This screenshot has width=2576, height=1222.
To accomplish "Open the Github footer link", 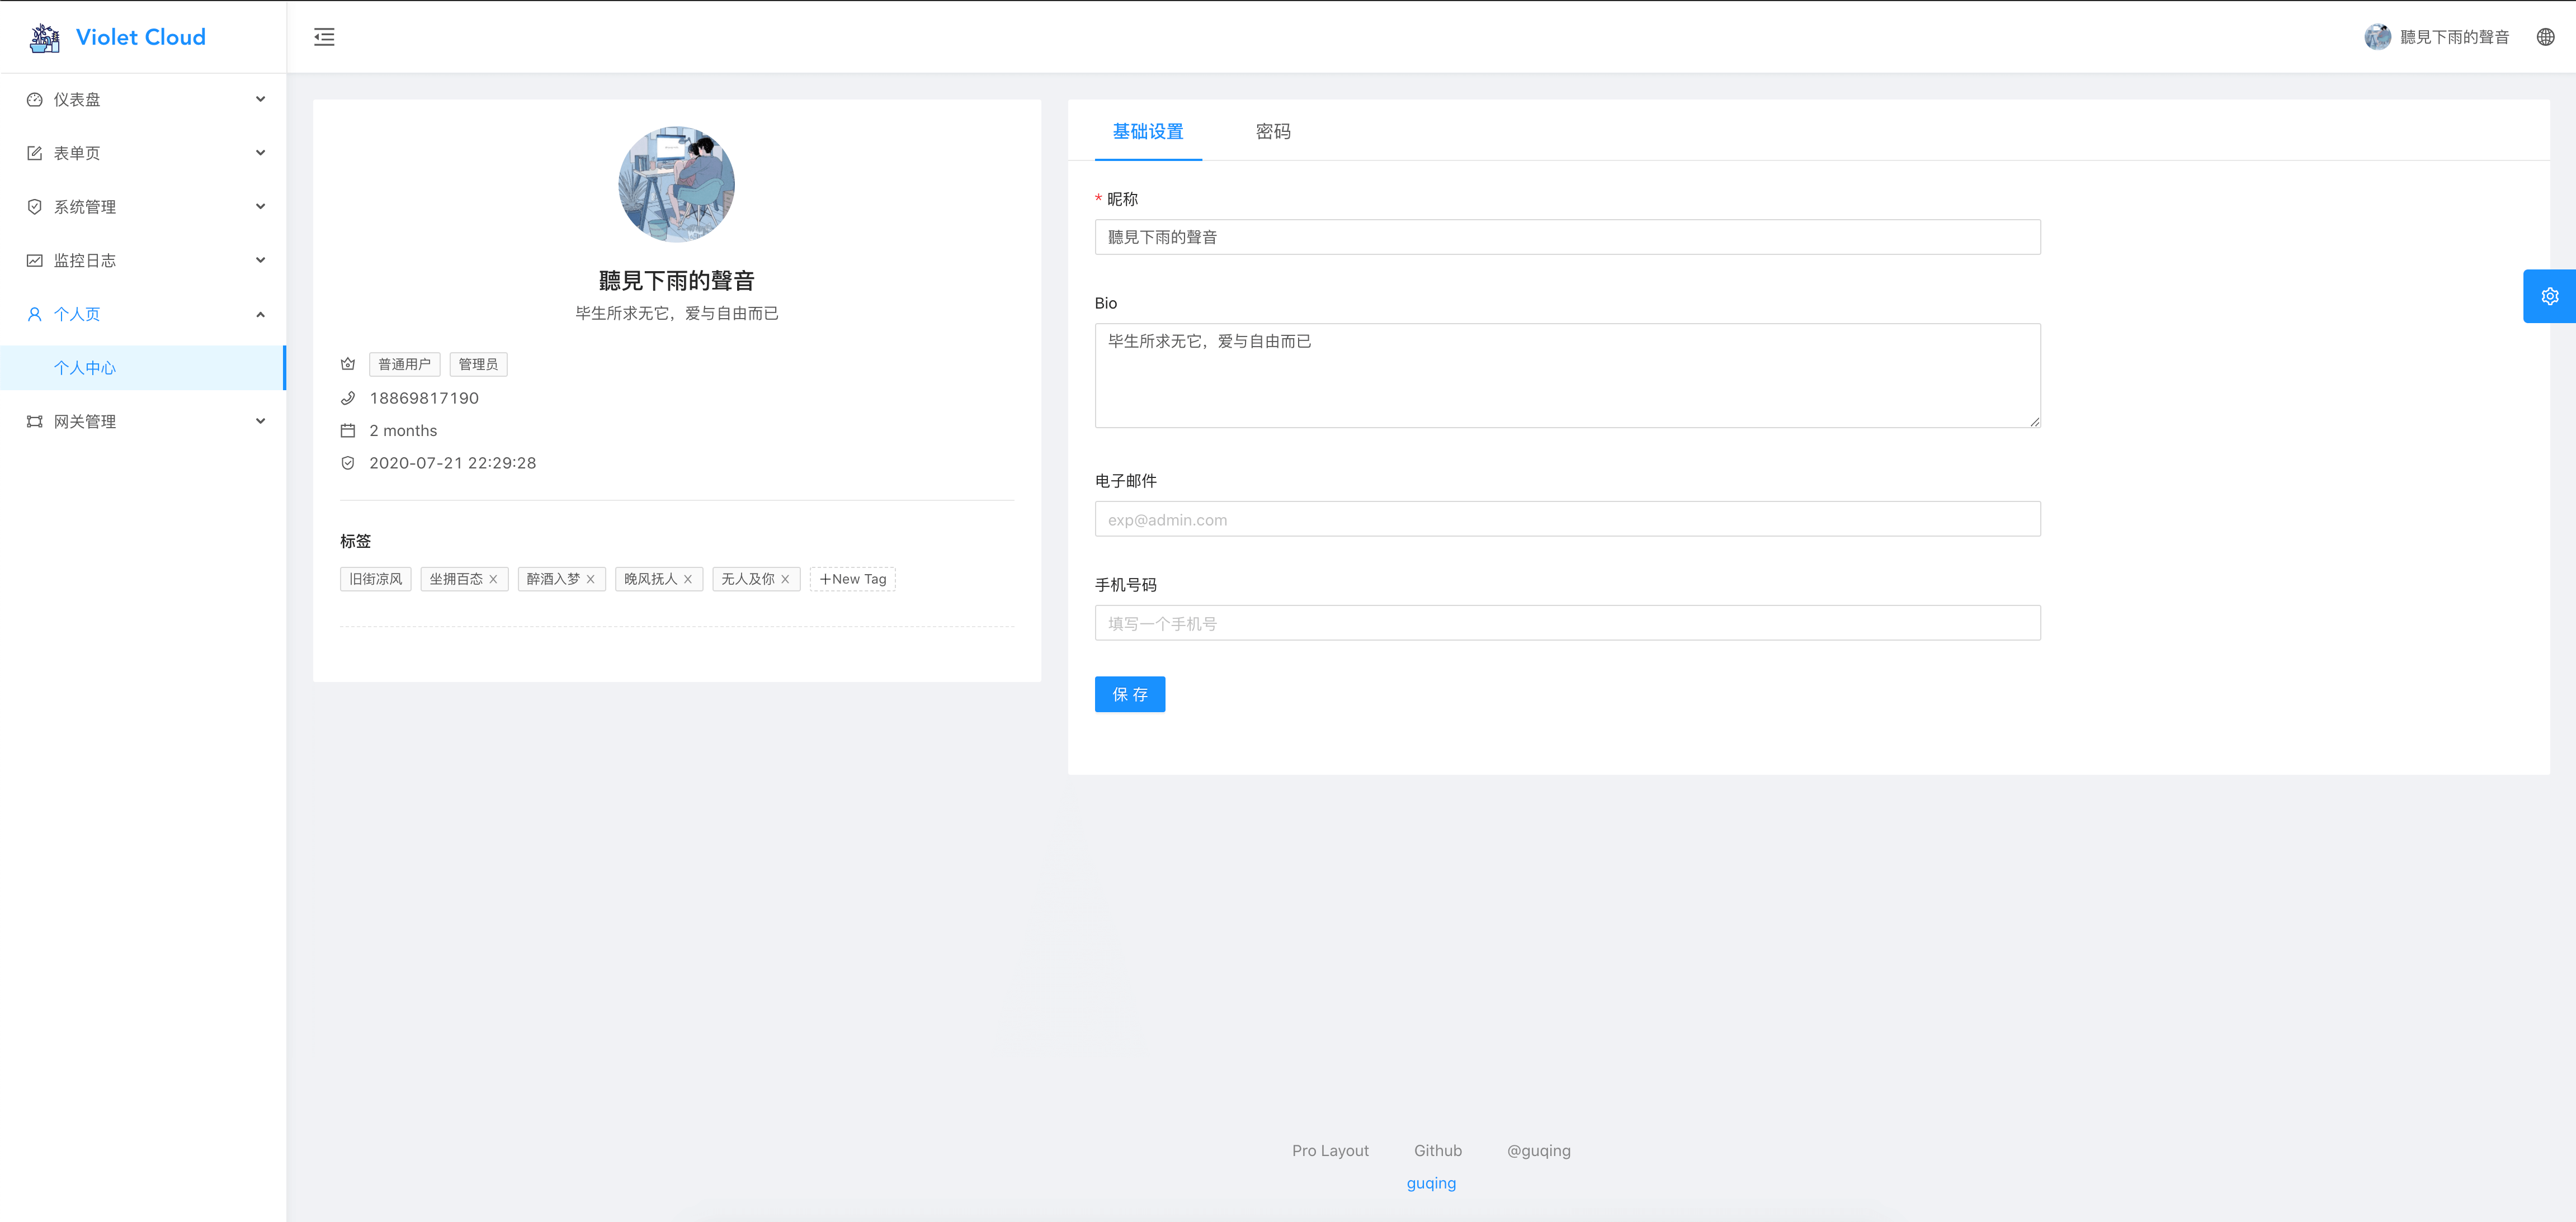I will pos(1437,1151).
